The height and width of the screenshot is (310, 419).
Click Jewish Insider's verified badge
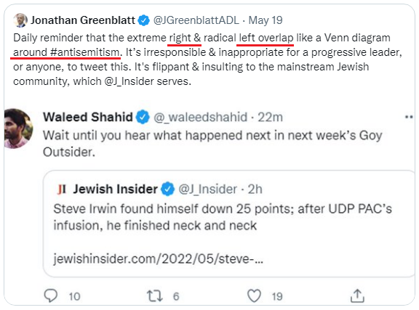167,189
